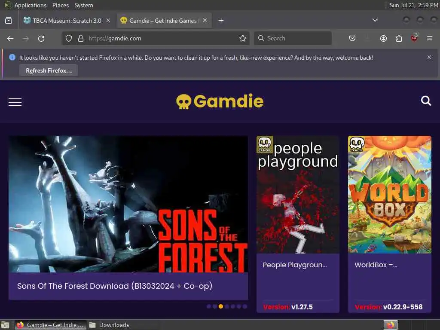Screen dimensions: 440x330
Task: Select the fourth carousel dot
Action: (x=227, y=306)
